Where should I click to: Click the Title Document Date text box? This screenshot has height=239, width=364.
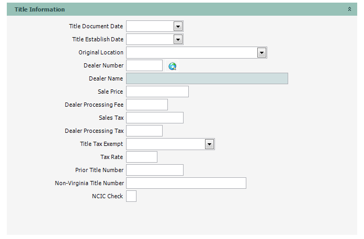pyautogui.click(x=150, y=26)
